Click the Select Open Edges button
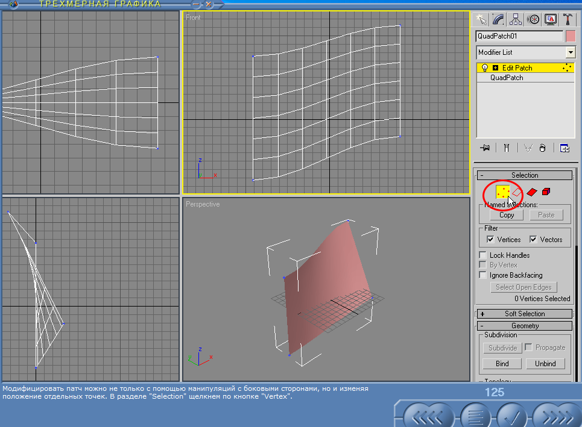Image resolution: width=582 pixels, height=427 pixels. coord(523,287)
